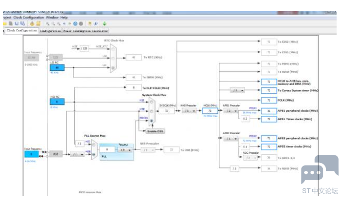Click the Save project toolbar icon
Image resolution: width=343 pixels, height=199 pixels.
pos(17,23)
